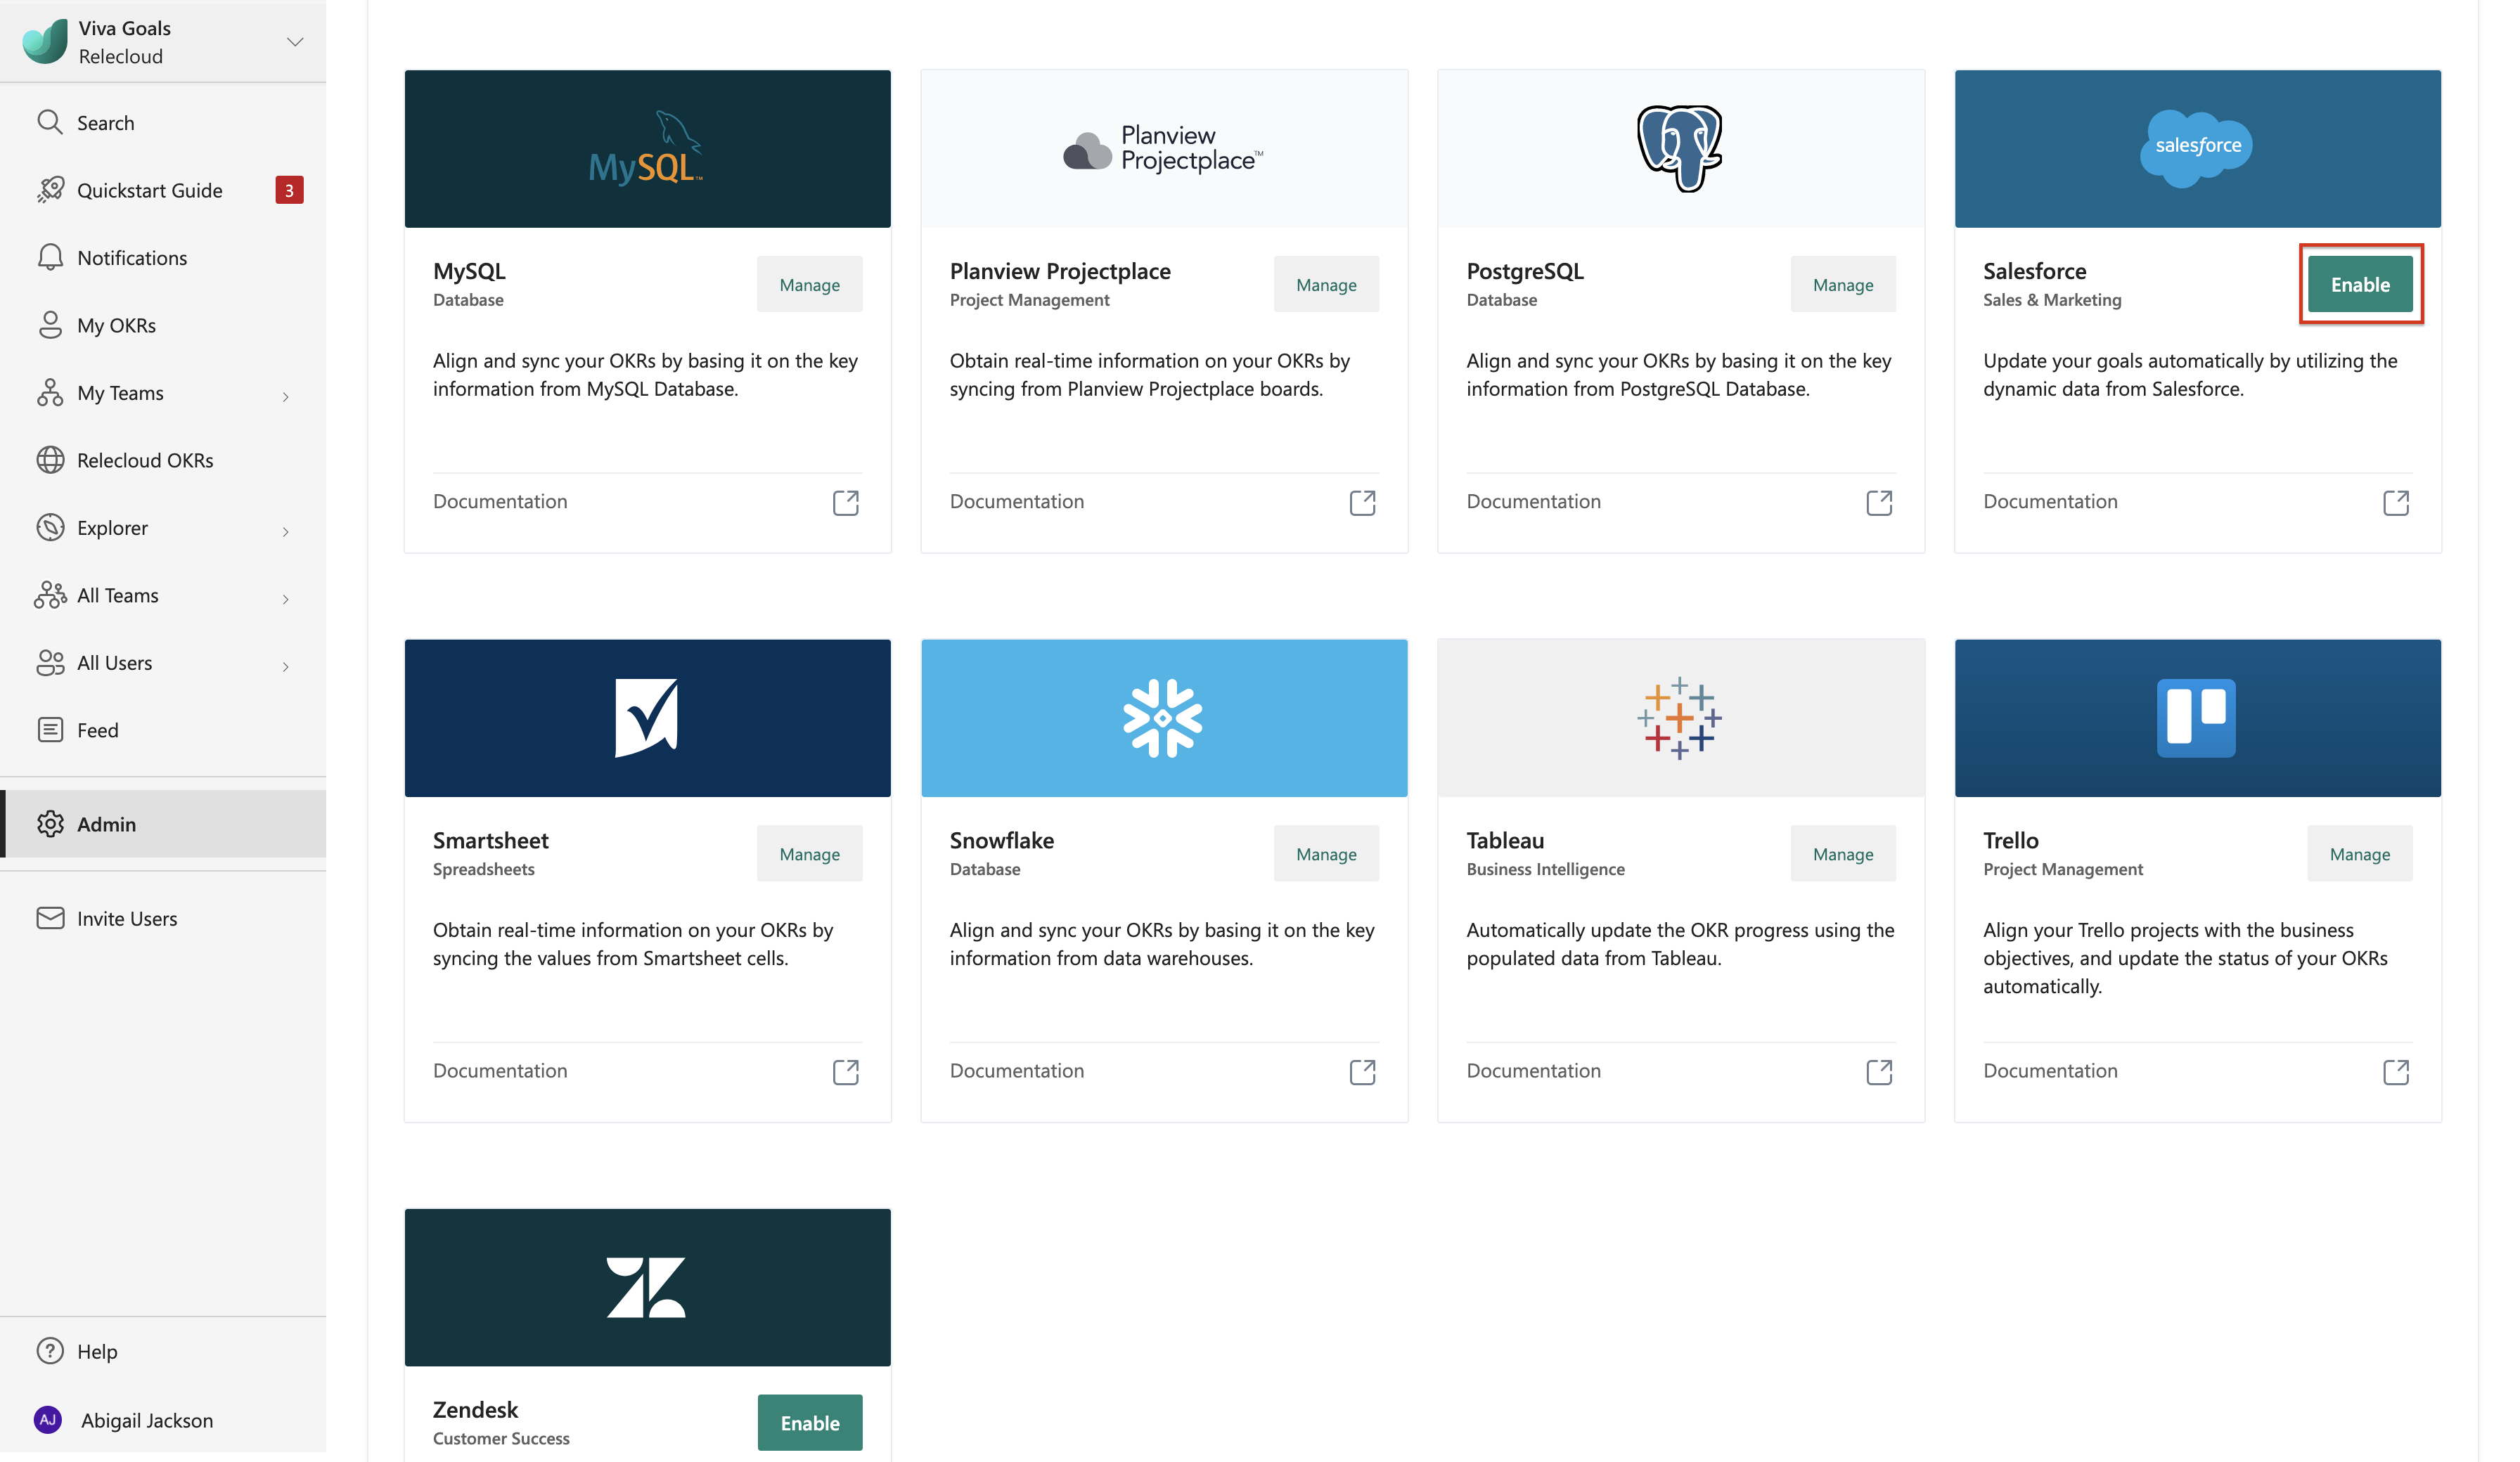Expand the Explorer chevron
Image resolution: width=2520 pixels, height=1462 pixels.
[286, 532]
